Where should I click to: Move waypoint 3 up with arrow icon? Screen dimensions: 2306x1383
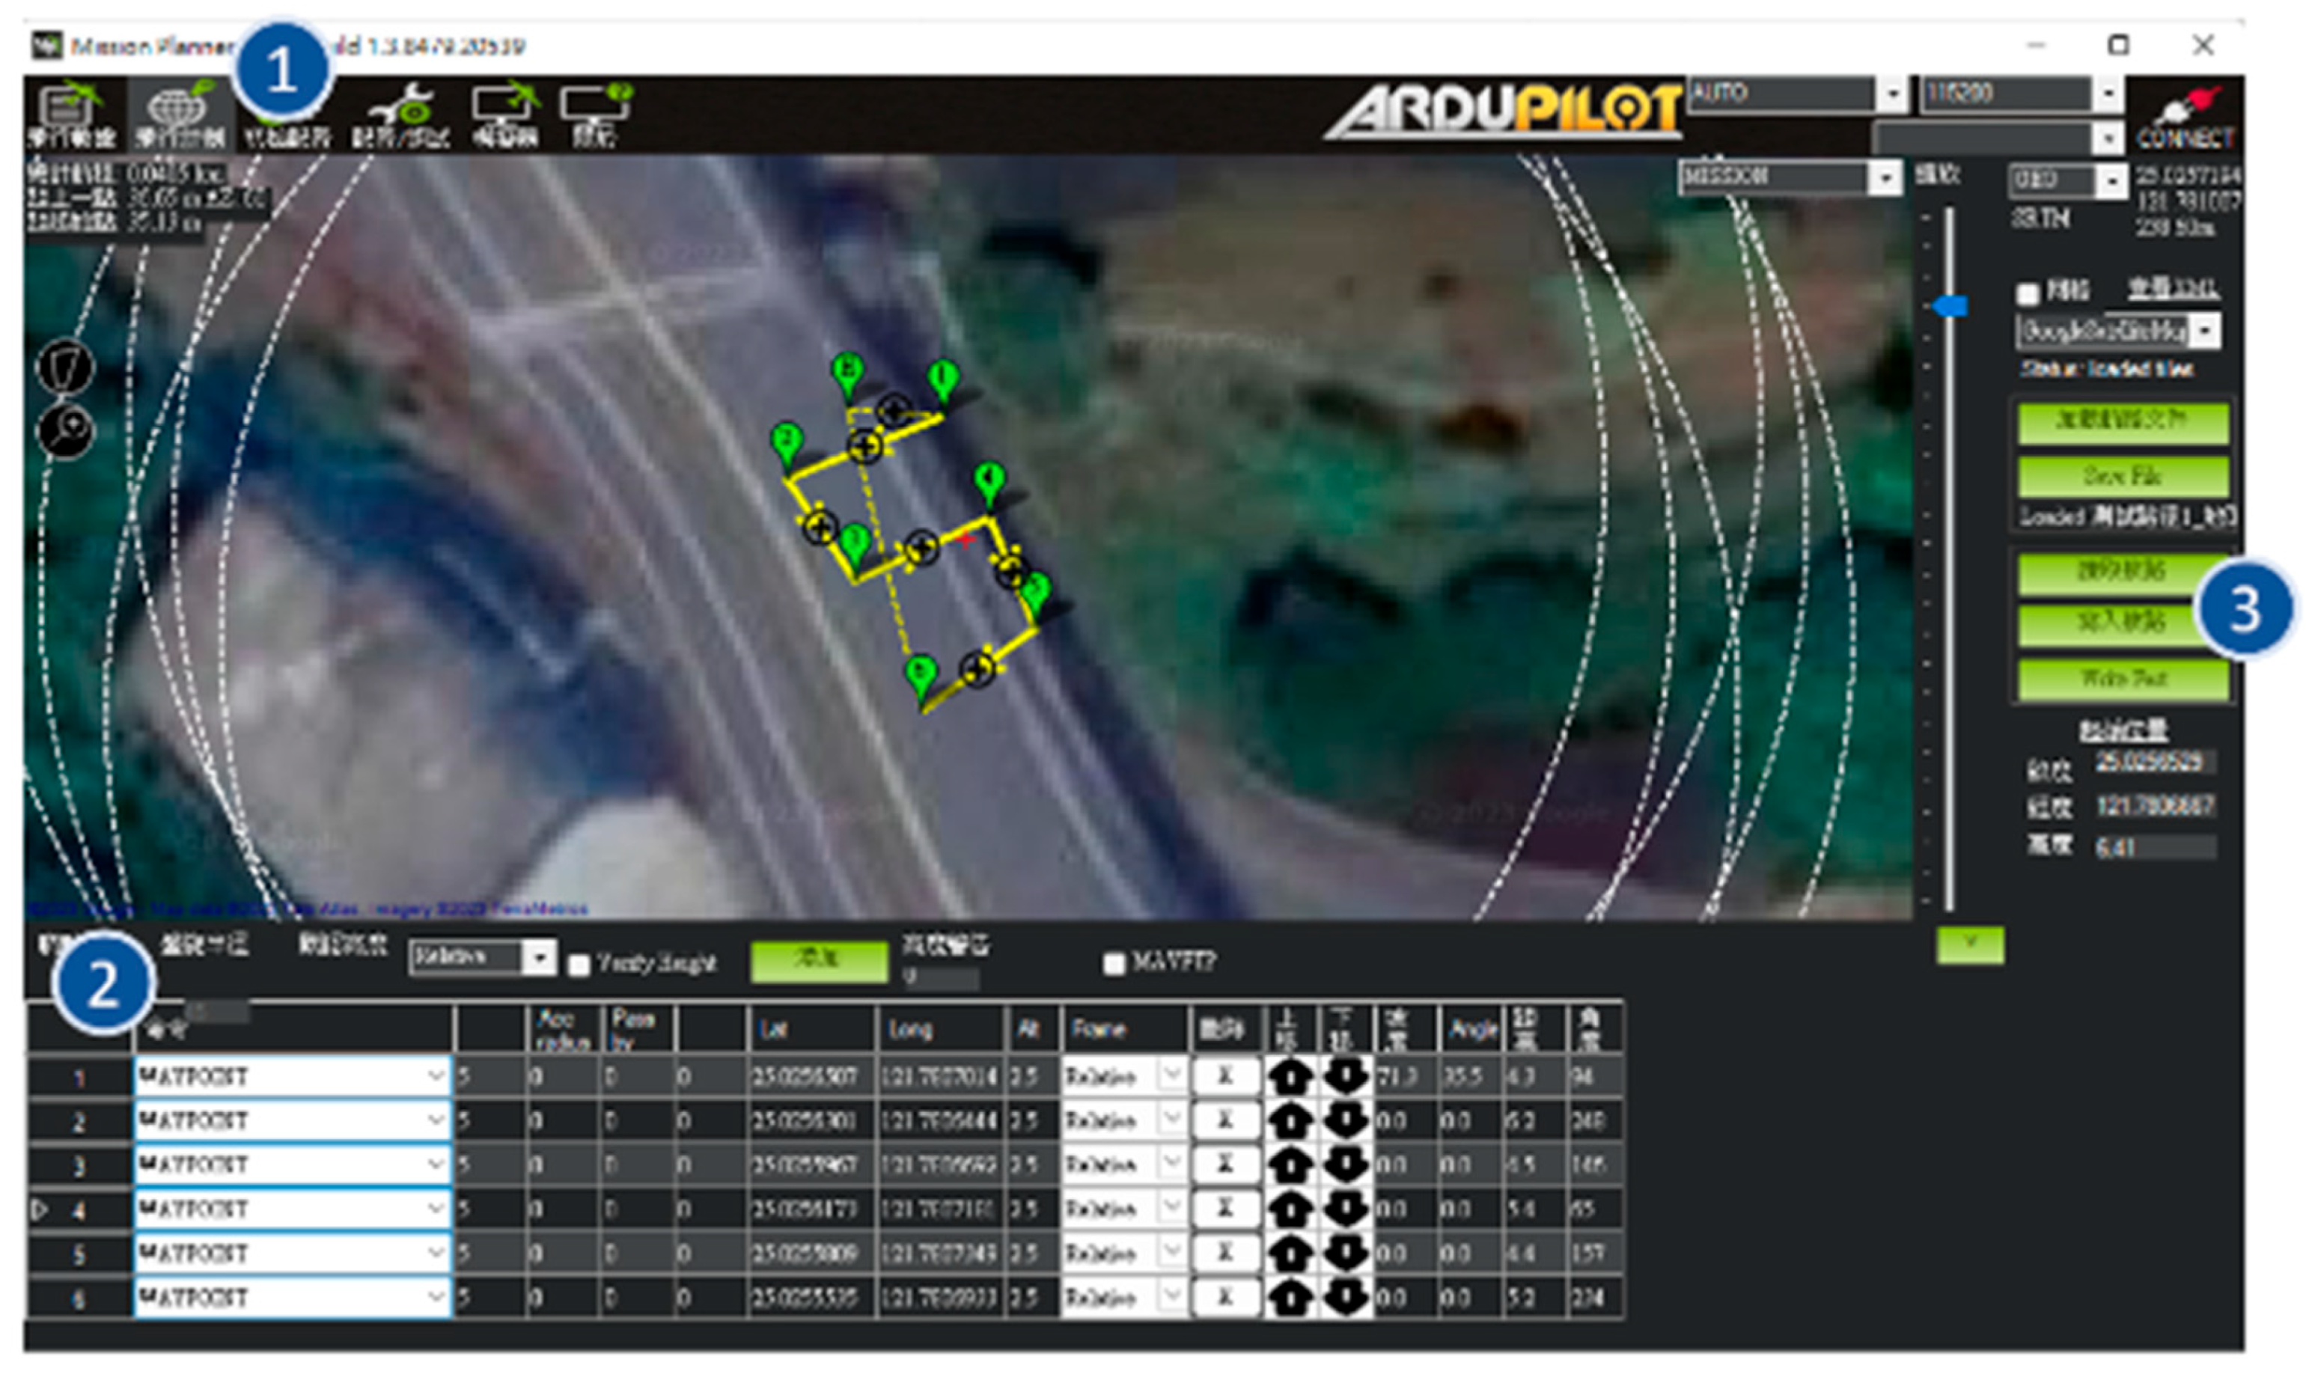tap(1290, 1164)
